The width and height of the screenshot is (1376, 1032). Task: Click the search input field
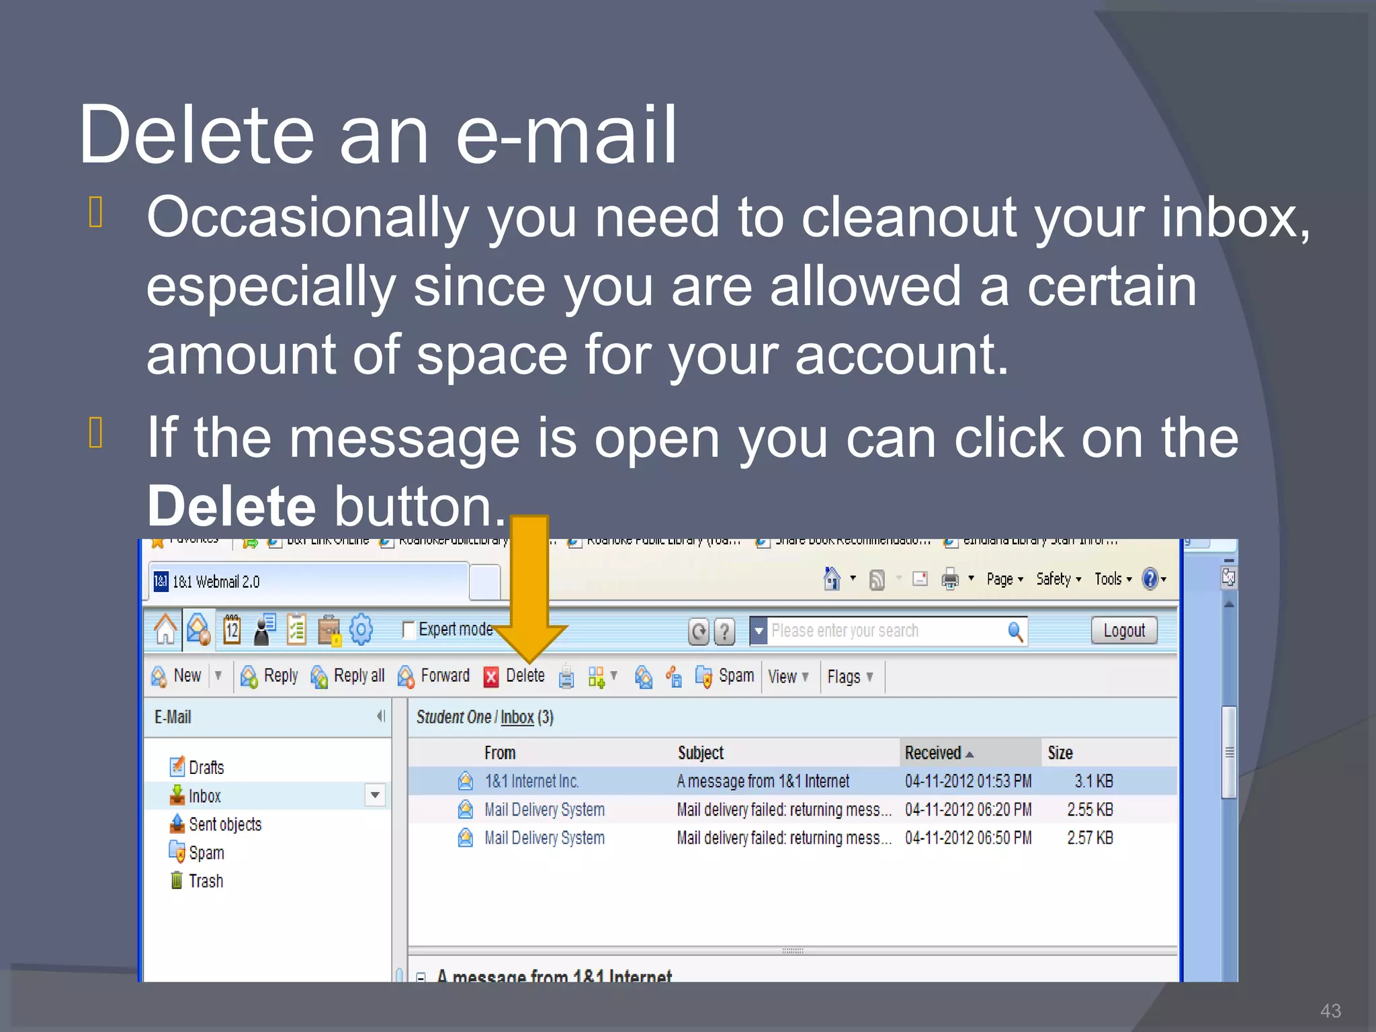tap(886, 631)
